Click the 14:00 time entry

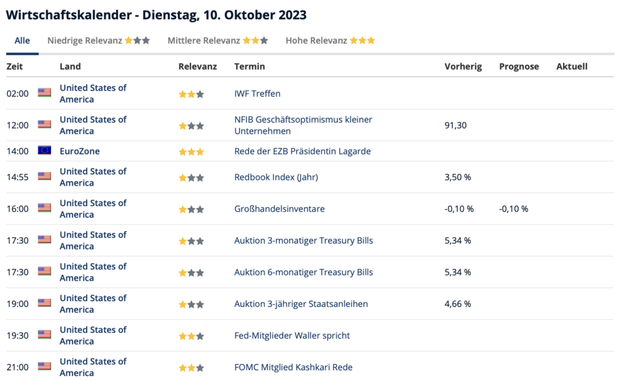(x=17, y=151)
